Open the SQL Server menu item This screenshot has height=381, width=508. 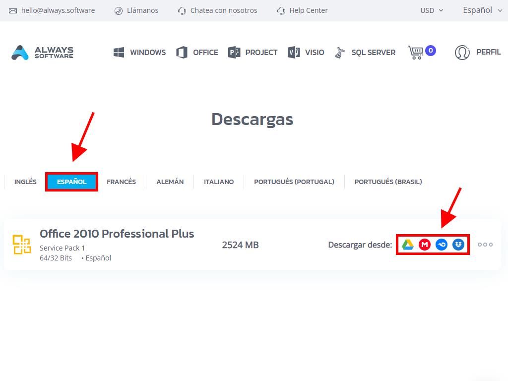click(366, 52)
